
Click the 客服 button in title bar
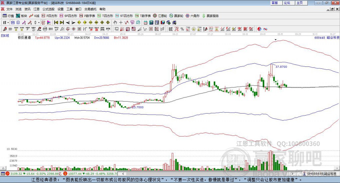(276, 3)
